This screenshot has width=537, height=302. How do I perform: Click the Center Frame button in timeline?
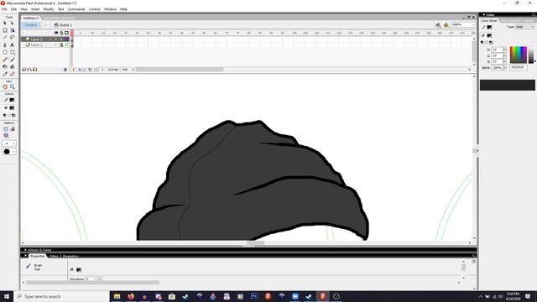click(74, 70)
